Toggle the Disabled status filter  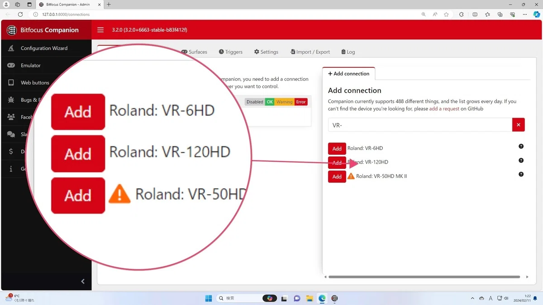(254, 102)
